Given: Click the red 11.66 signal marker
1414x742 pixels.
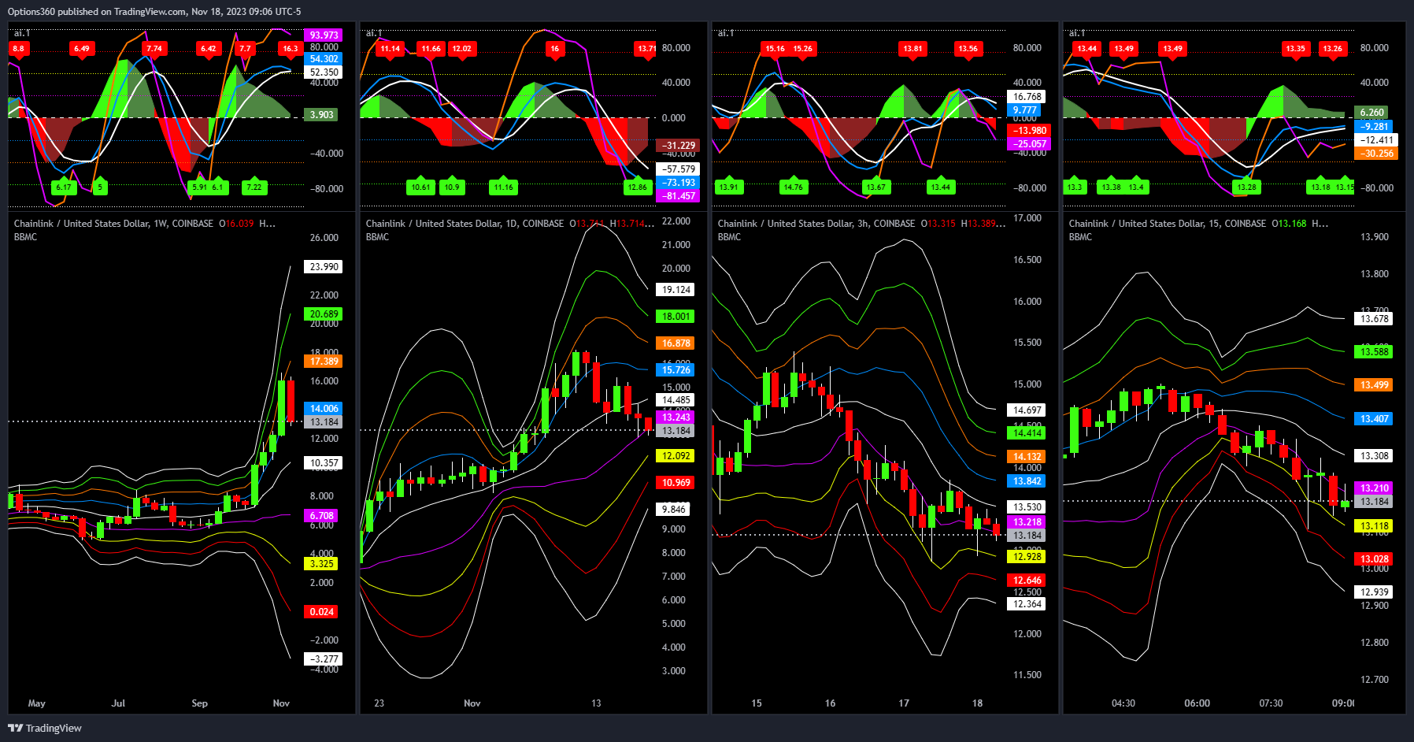Looking at the screenshot, I should 431,49.
